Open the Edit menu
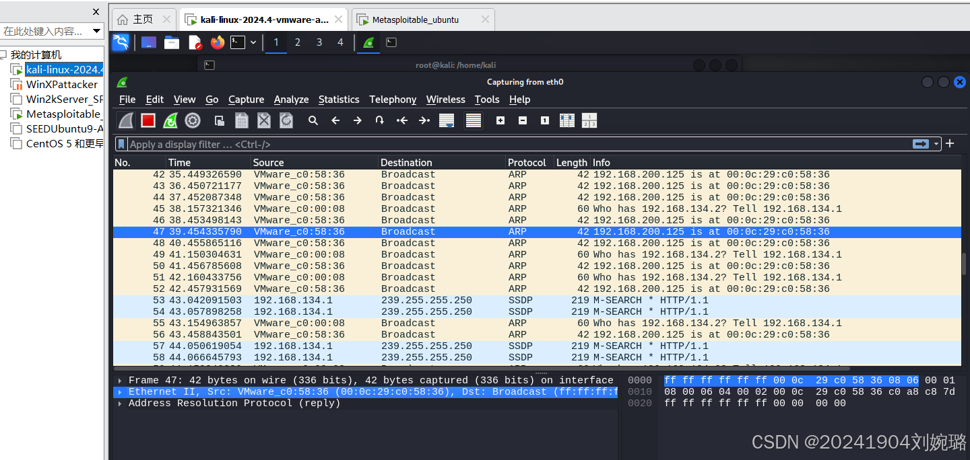970x460 pixels. tap(155, 99)
